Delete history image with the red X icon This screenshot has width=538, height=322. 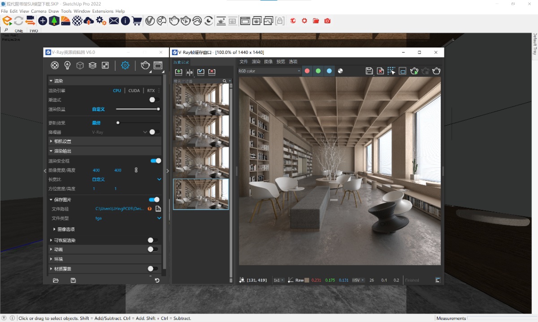[x=212, y=72]
